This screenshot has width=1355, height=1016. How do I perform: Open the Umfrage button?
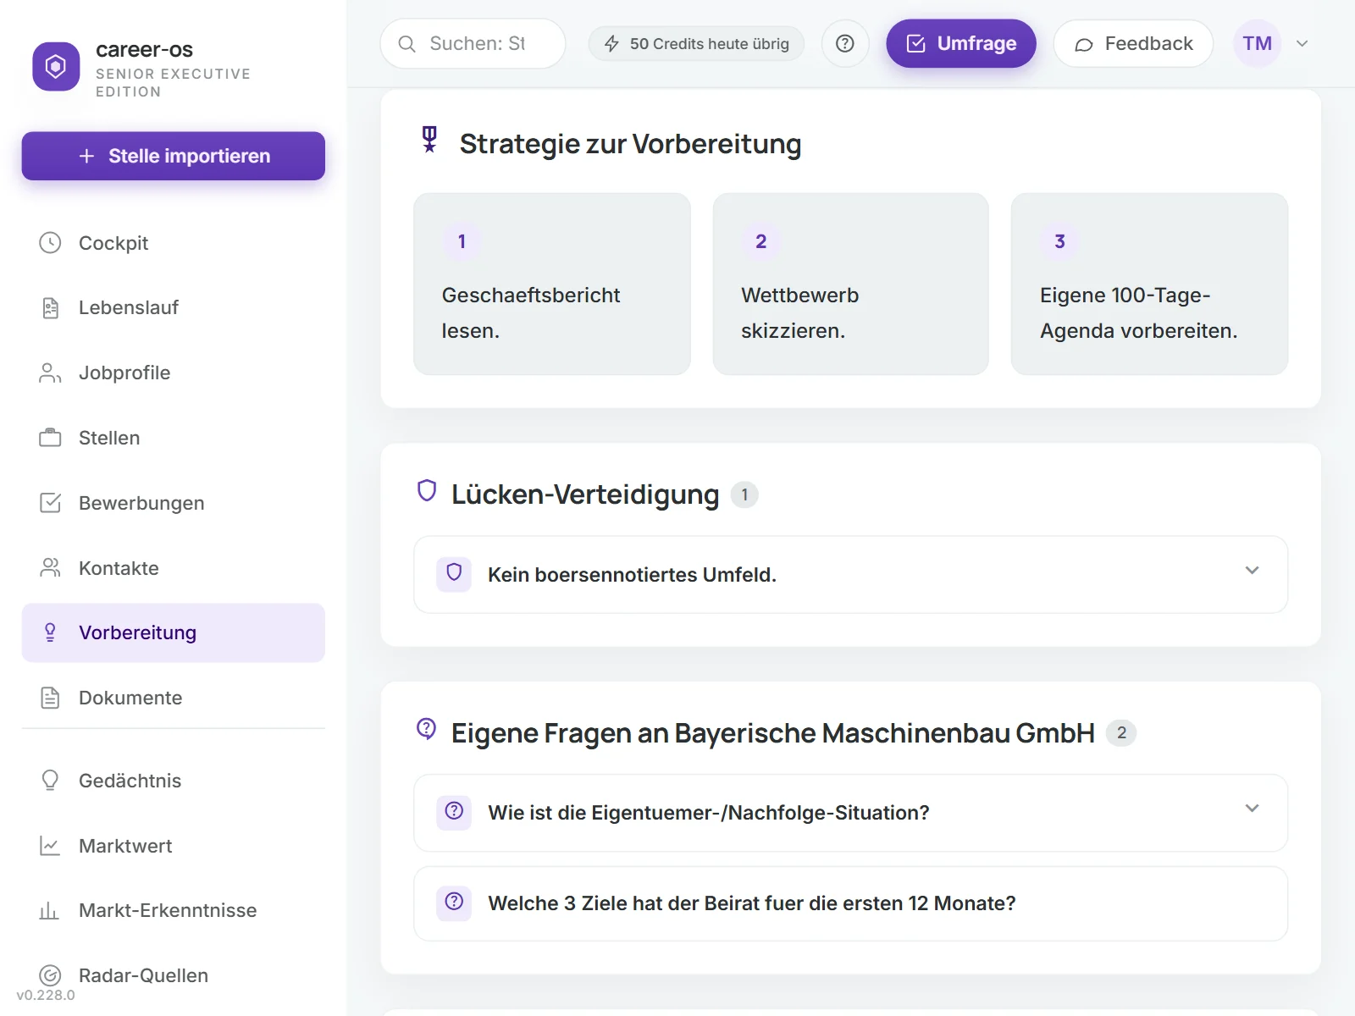click(961, 43)
